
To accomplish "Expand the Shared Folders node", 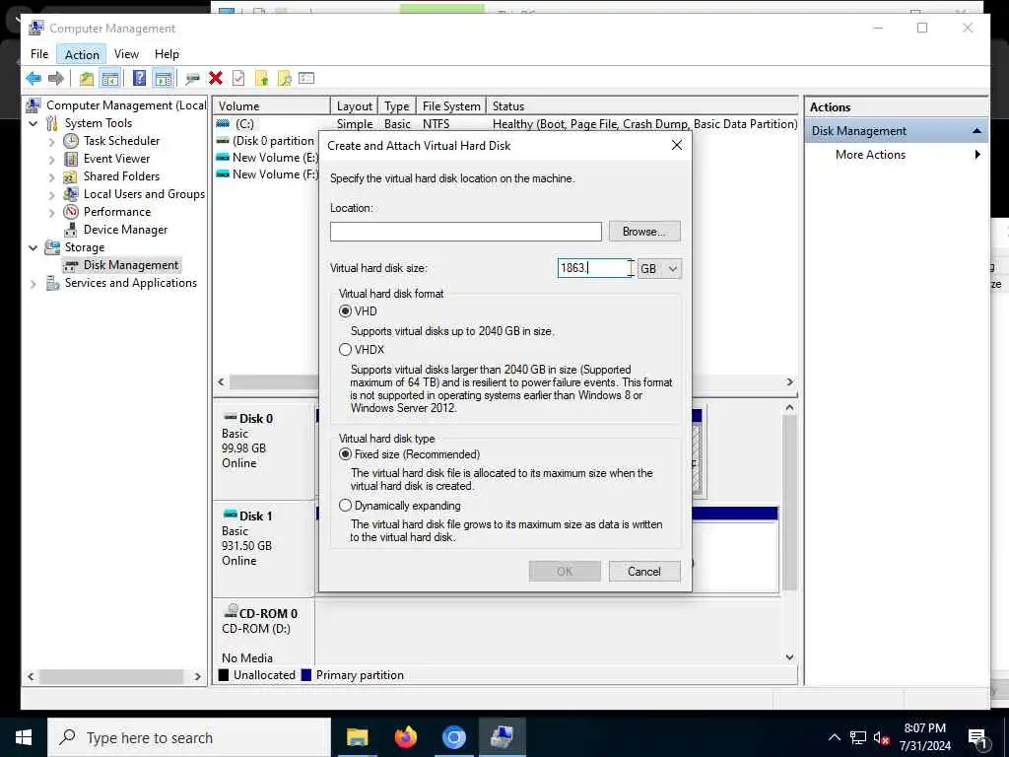I will pos(52,177).
